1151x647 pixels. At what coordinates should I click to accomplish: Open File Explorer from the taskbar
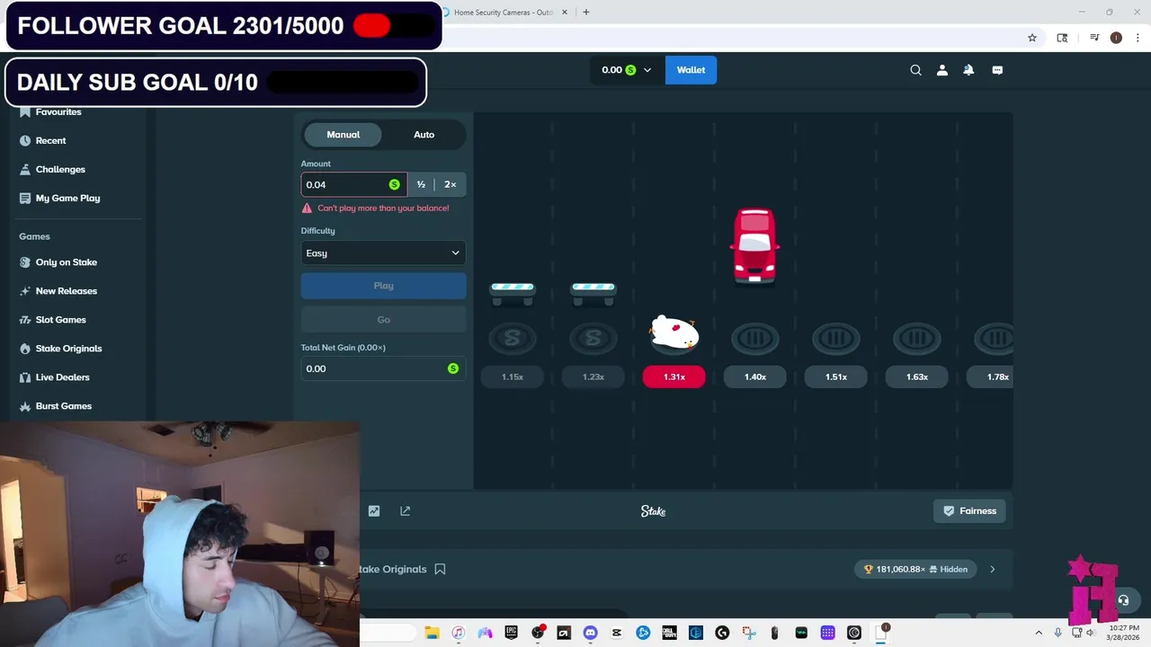coord(432,633)
